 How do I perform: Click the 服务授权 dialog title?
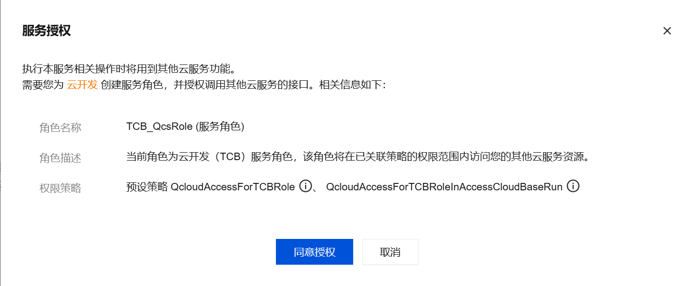coord(47,31)
